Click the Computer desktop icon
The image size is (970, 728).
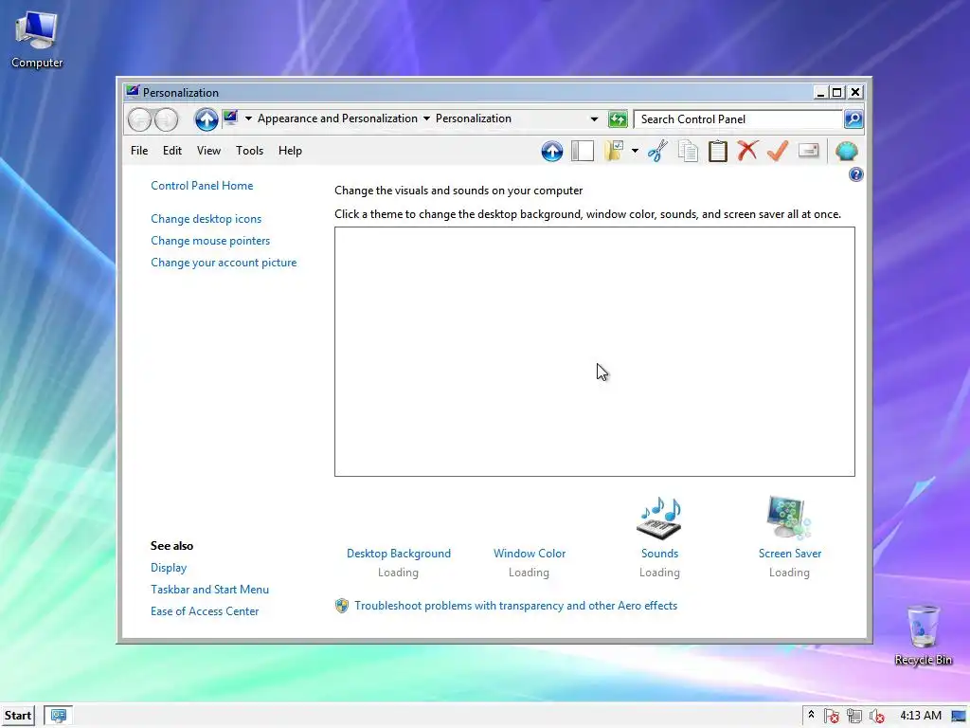tap(37, 40)
